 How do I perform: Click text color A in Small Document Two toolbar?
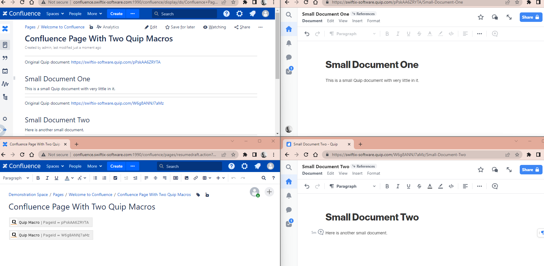(x=430, y=186)
